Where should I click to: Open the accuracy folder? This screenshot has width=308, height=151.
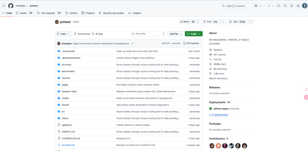[x=66, y=65]
